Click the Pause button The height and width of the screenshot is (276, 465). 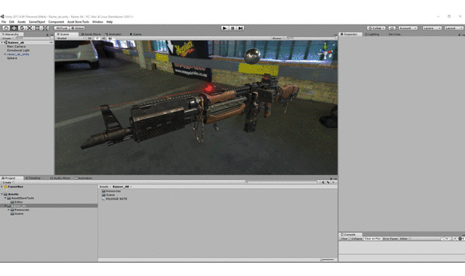[x=232, y=28]
